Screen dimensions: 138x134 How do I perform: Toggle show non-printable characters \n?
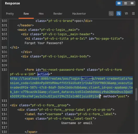pos(126,13)
